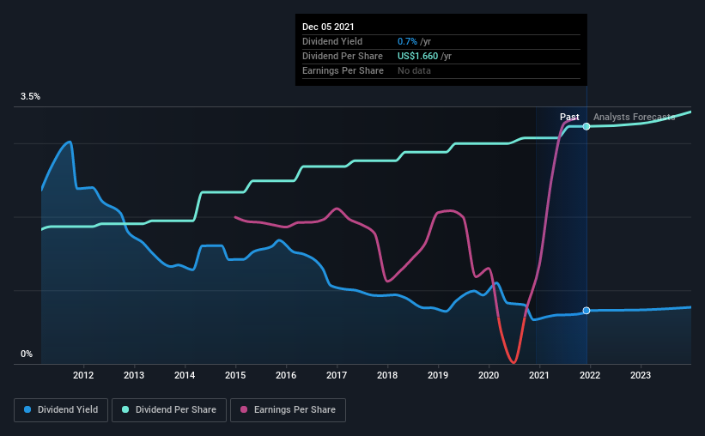Click the 2019 x-axis label
This screenshot has width=705, height=436.
click(x=438, y=375)
